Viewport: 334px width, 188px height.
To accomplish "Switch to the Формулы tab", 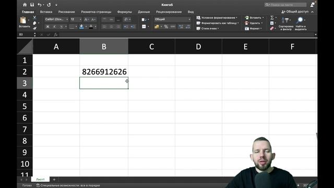I will (124, 12).
